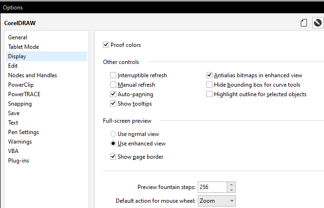Toggle Antialias bitmaps in enhanced view
The width and height of the screenshot is (324, 208).
click(209, 75)
